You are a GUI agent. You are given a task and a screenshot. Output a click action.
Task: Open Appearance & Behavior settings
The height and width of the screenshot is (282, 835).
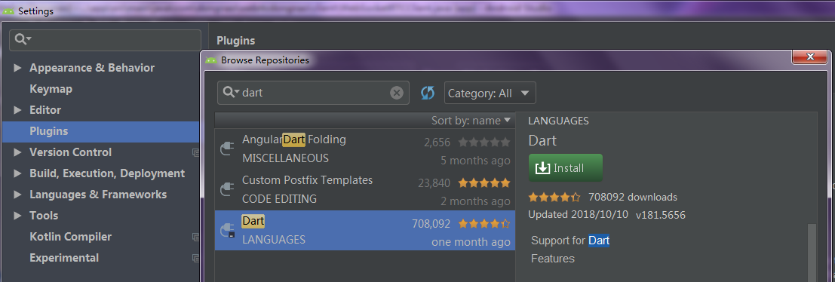coord(92,68)
